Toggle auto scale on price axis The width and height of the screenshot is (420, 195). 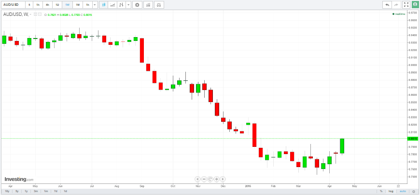403,191
